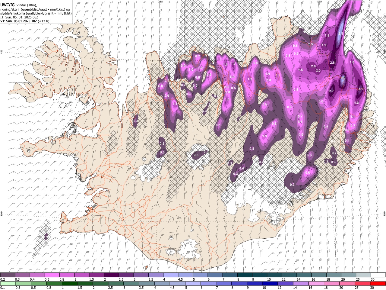The image size is (386, 290).
Task: Select purple legend swatch between 0.2 and 0.3
Action: tap(8, 275)
